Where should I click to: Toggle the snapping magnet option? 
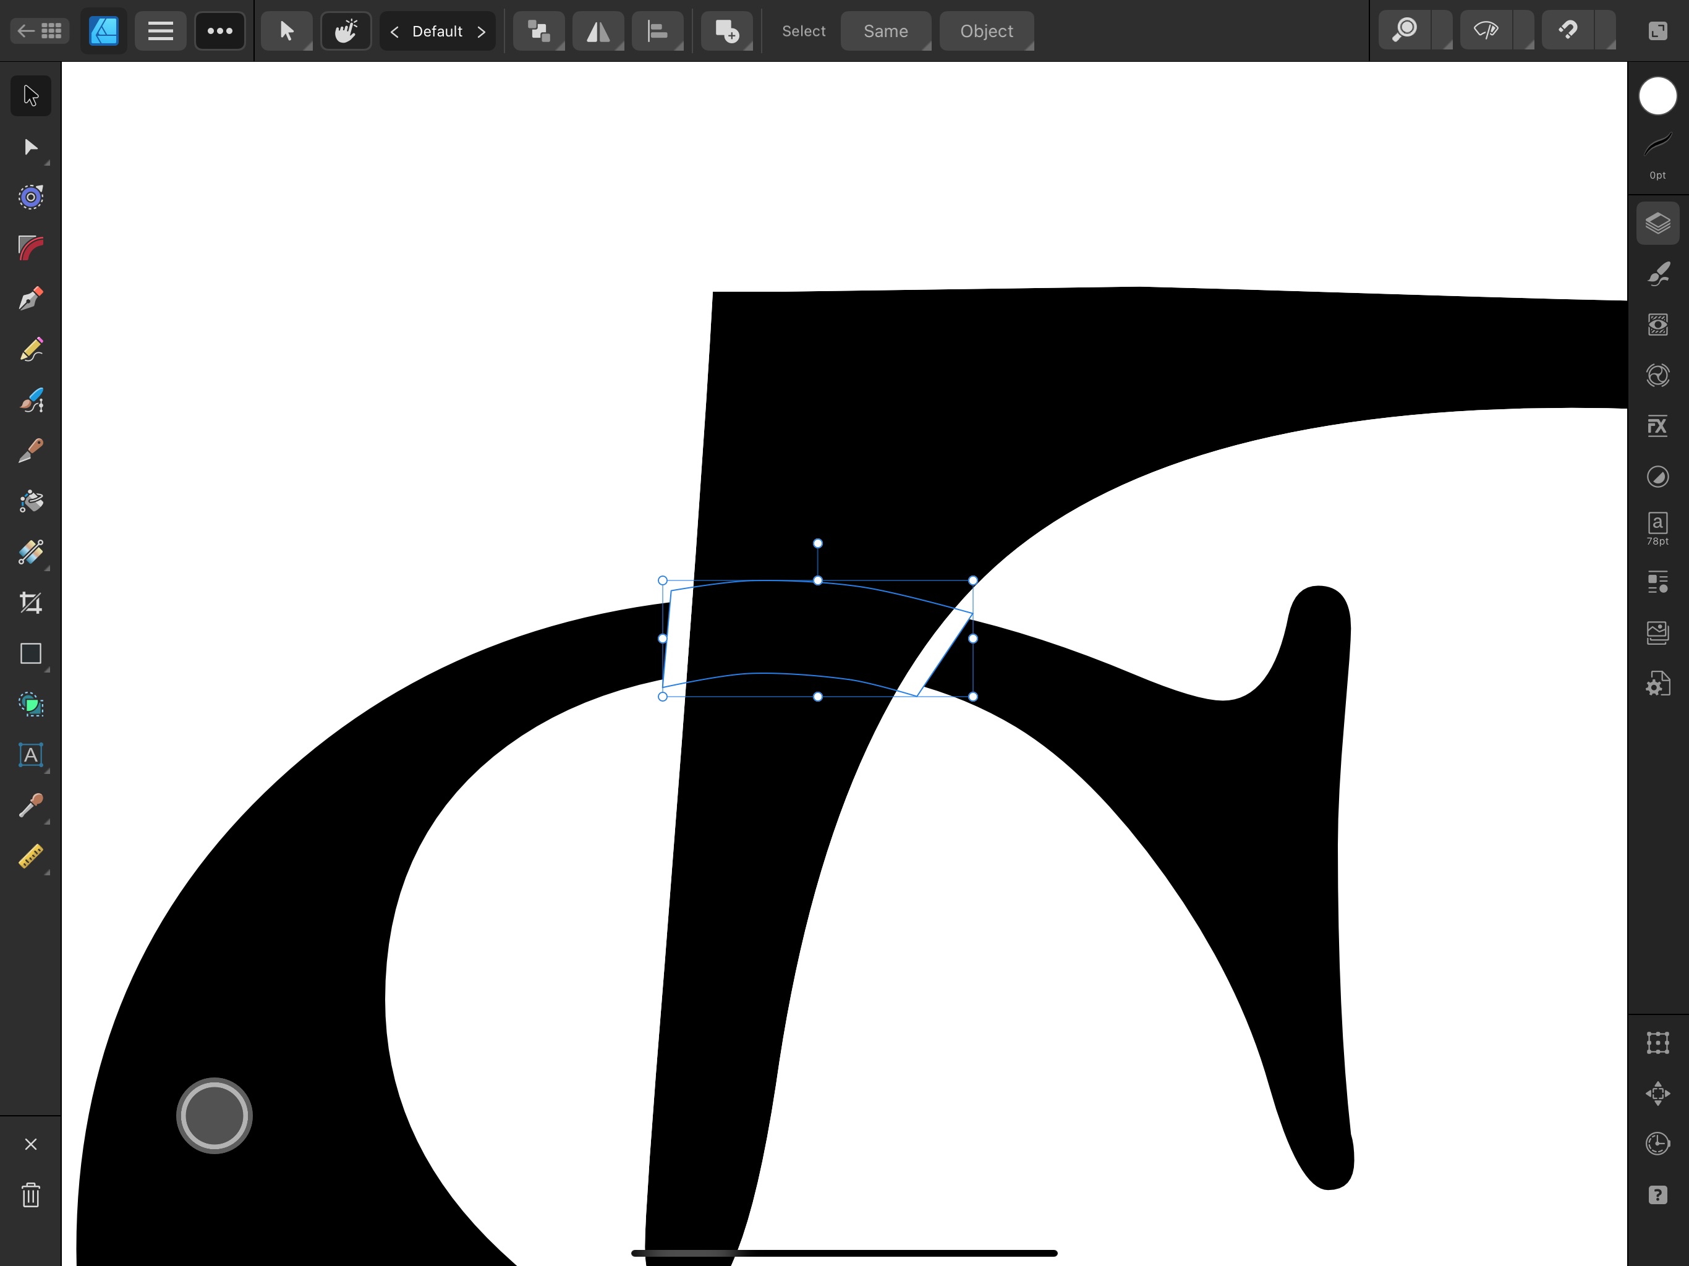pyautogui.click(x=1568, y=30)
